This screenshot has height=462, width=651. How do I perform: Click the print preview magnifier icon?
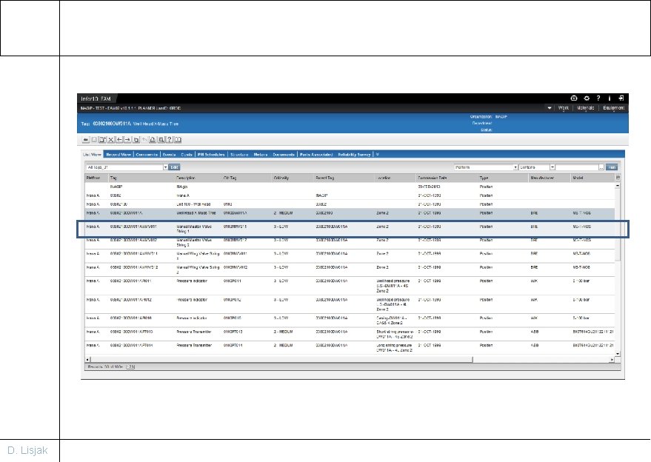click(x=161, y=140)
